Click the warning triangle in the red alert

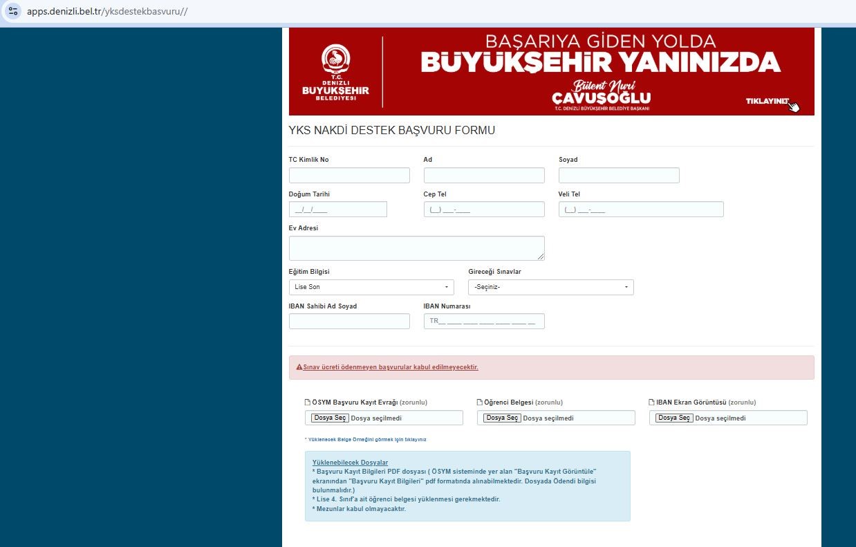coord(299,367)
